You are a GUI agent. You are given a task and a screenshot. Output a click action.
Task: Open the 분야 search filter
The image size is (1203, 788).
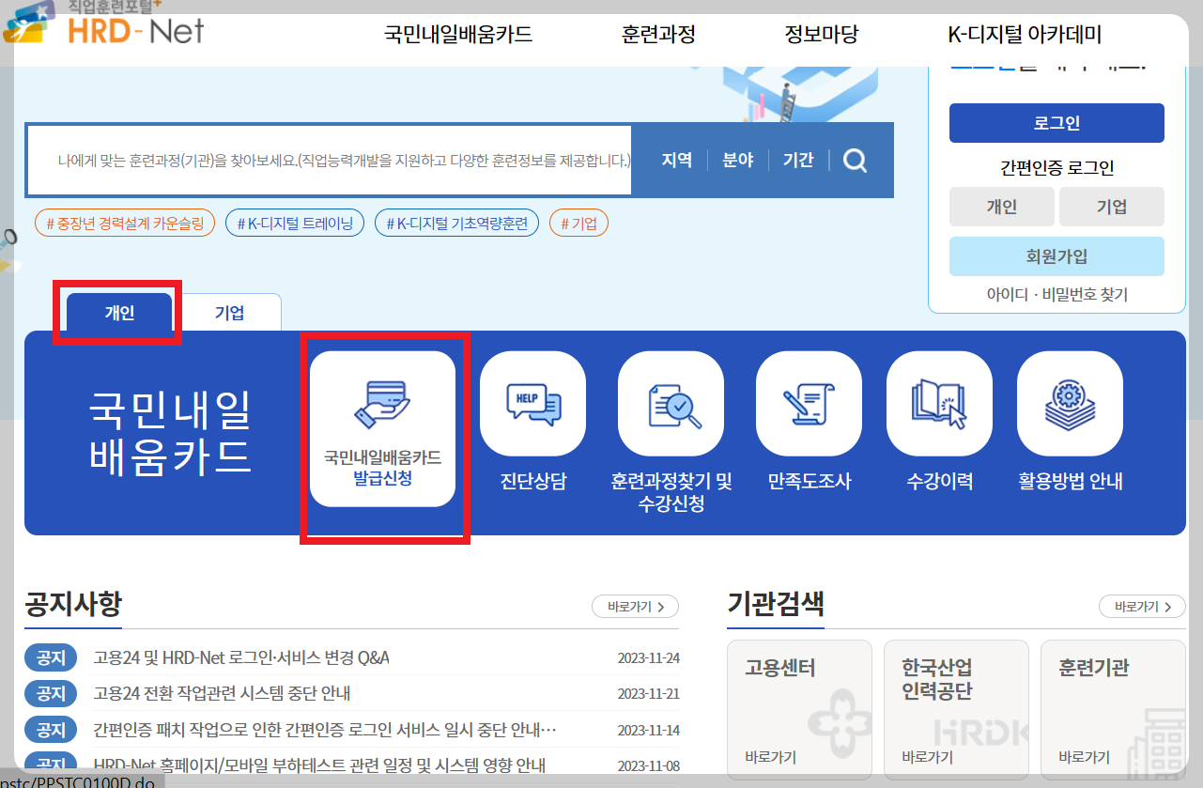pos(737,161)
